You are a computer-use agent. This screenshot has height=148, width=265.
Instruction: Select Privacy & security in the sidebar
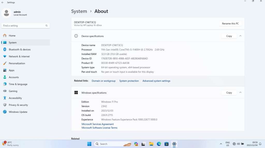pos(18,105)
